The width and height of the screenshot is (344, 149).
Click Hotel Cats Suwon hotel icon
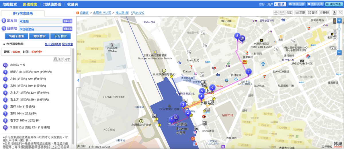click(x=261, y=40)
